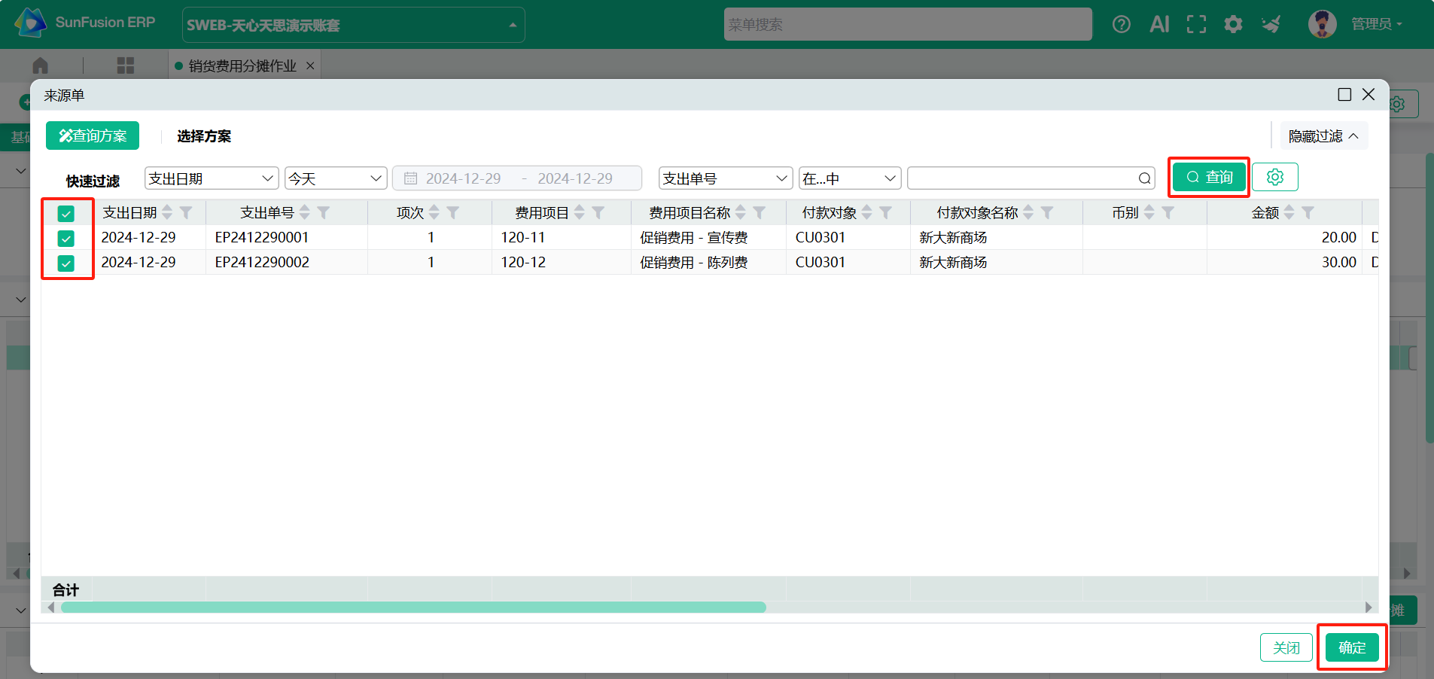Click the filter icon on 支出日期 column
The height and width of the screenshot is (679, 1434).
tap(186, 213)
